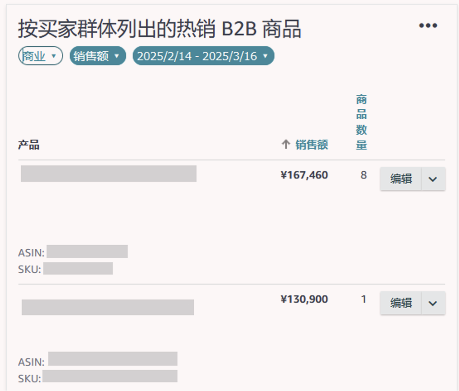
Task: Click the ¥167,460 sales figure
Action: [x=304, y=175]
